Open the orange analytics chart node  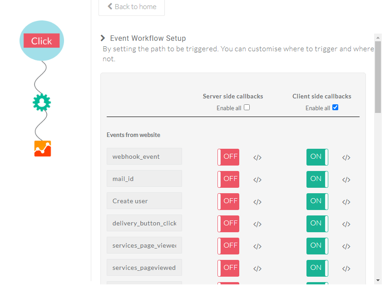[43, 149]
